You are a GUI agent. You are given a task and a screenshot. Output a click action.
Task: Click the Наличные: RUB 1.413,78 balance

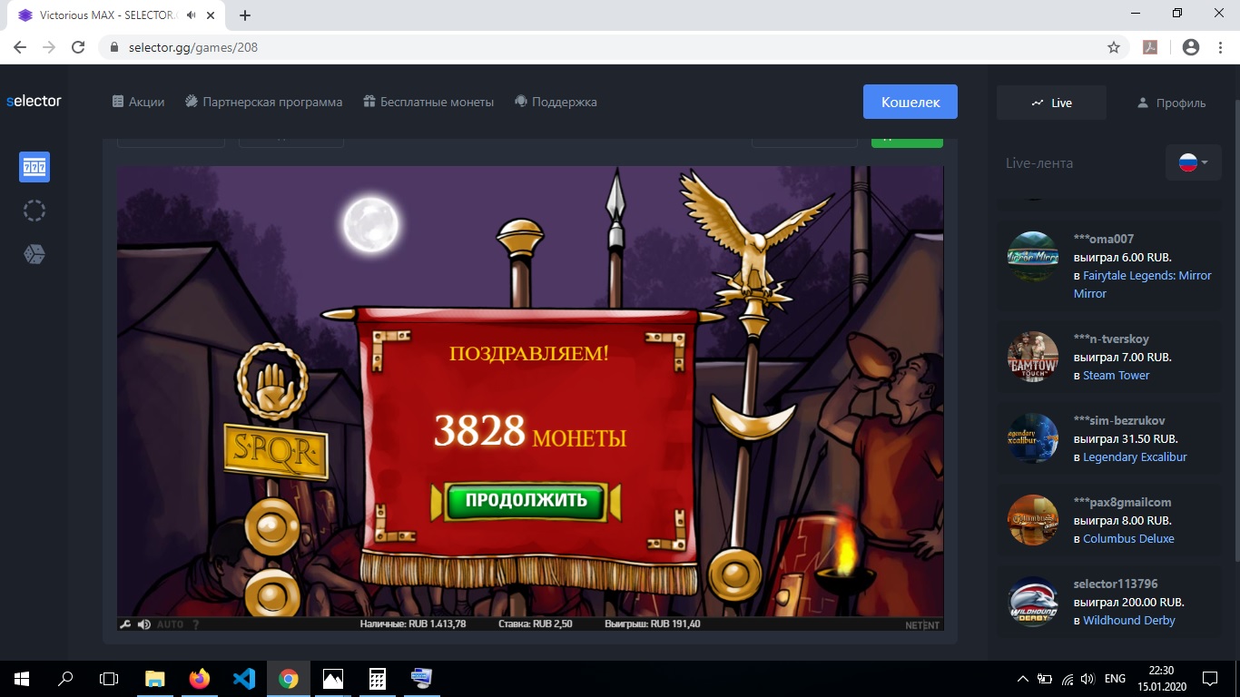[413, 624]
